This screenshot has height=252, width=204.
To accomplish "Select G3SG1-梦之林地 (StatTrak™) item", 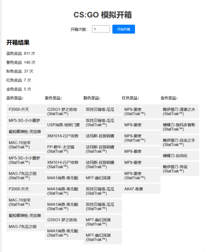I will [64, 111].
